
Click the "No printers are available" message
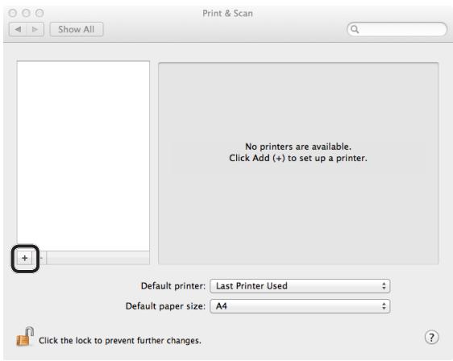298,147
